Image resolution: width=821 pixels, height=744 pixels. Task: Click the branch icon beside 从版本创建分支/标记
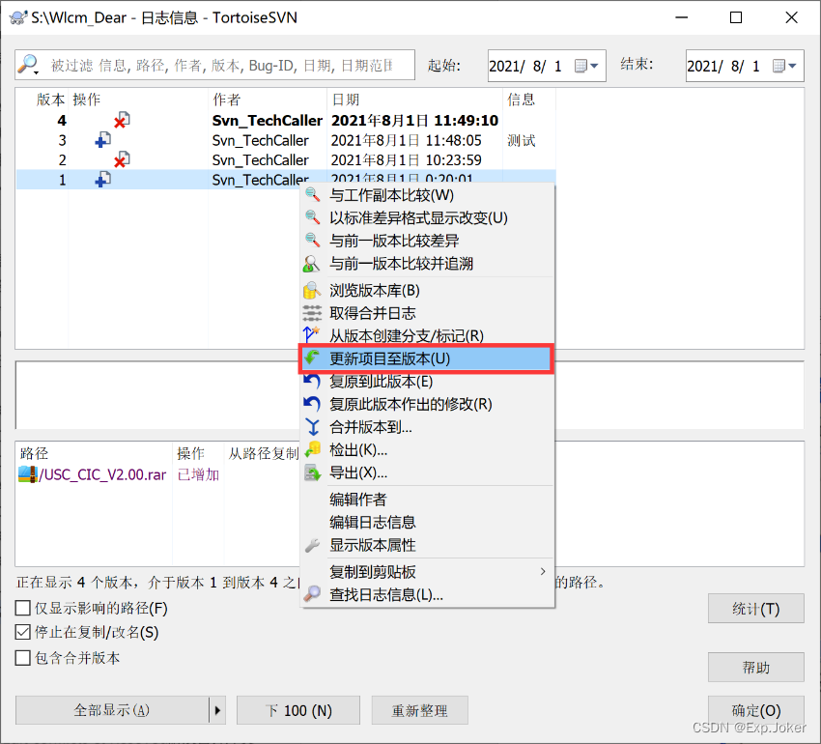[312, 334]
